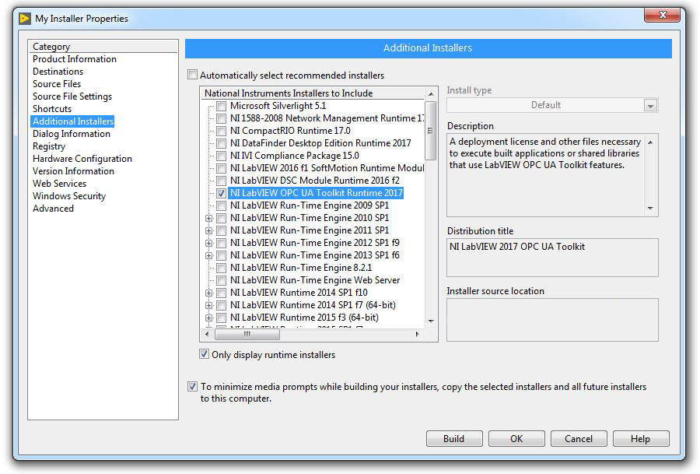Image resolution: width=700 pixels, height=474 pixels.
Task: Open Dialog Information category
Action: point(72,134)
